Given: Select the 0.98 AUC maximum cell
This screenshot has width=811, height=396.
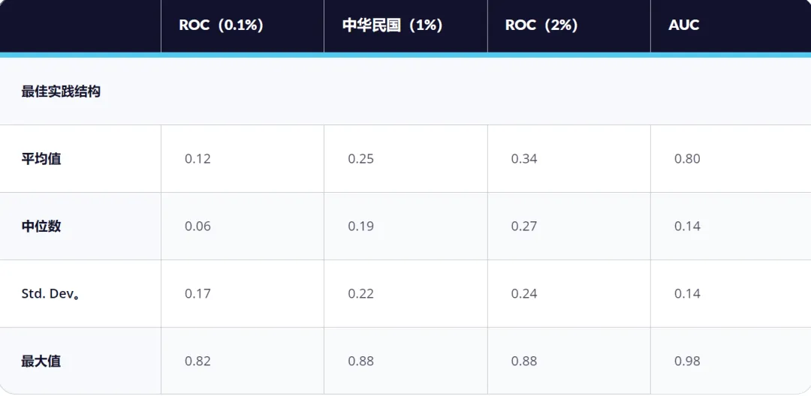Looking at the screenshot, I should pos(731,361).
